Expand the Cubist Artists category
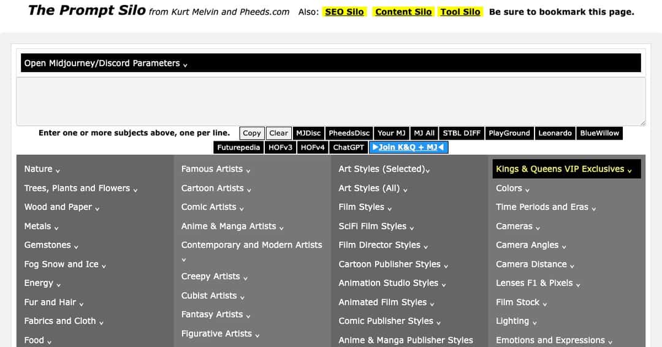662x347 pixels. [213, 296]
